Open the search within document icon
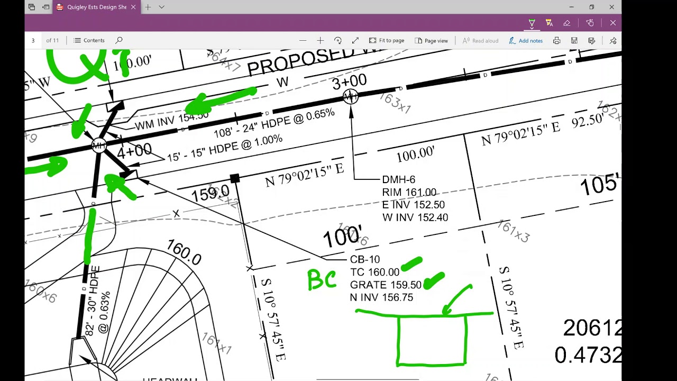The height and width of the screenshot is (381, 677). (119, 40)
